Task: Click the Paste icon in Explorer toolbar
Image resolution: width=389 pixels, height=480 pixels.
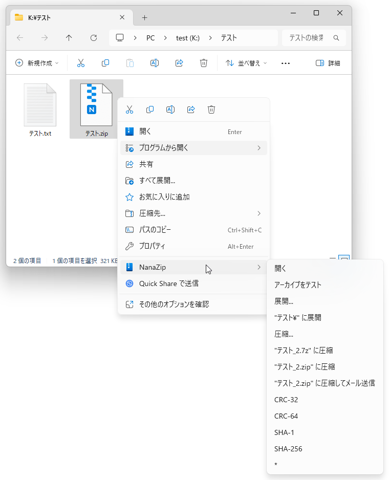Action: (x=130, y=63)
